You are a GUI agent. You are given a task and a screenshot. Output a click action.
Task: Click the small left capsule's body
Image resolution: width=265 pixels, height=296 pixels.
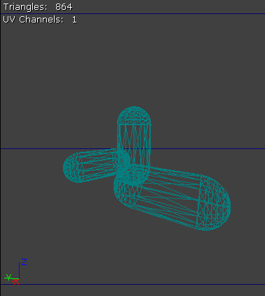98,164
